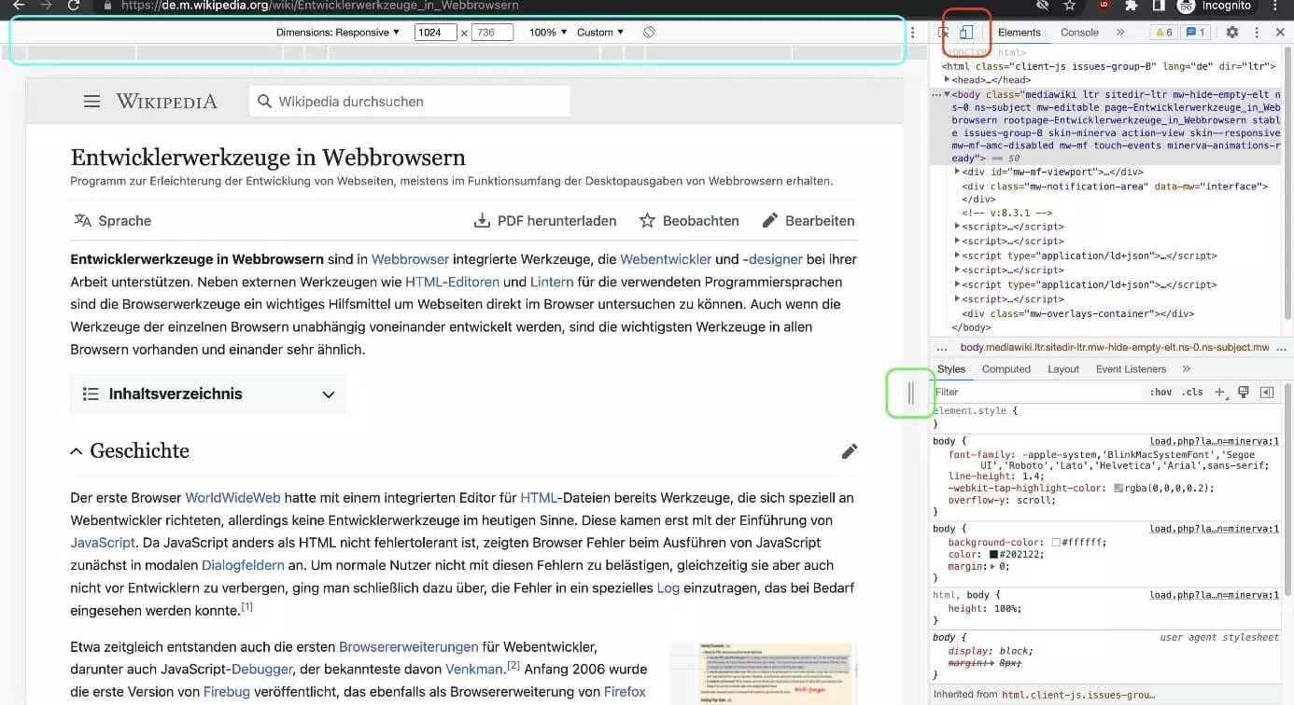Switch to the Computed styles tab
The width and height of the screenshot is (1294, 705).
click(x=1006, y=369)
